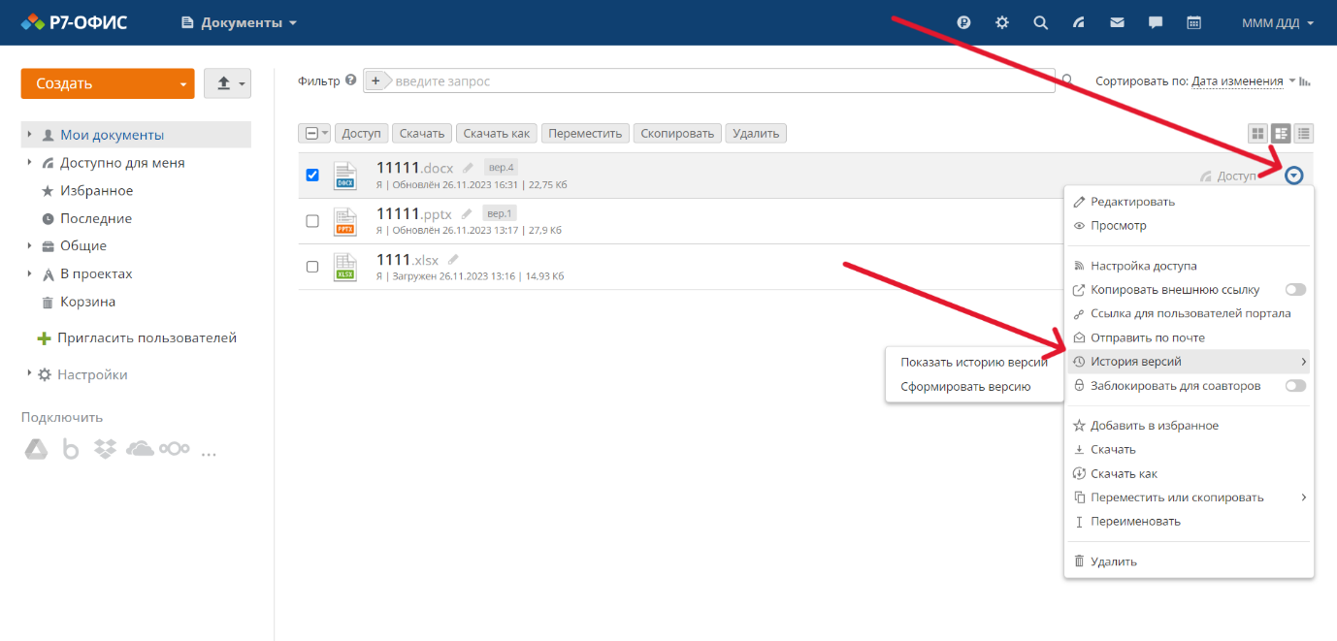Enable the lock for co-authors switch
The height and width of the screenshot is (641, 1337).
coord(1295,386)
